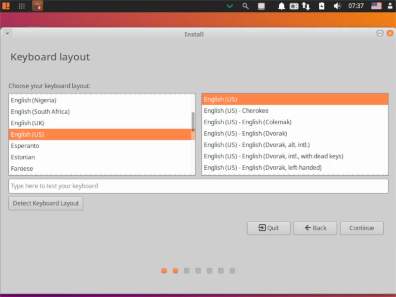Click the show desktop tray icon

point(261,6)
